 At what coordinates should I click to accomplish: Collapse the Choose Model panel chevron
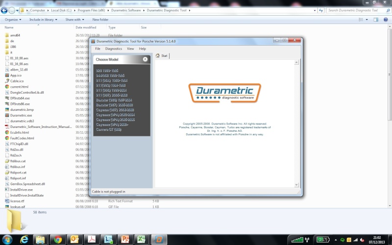point(145,59)
